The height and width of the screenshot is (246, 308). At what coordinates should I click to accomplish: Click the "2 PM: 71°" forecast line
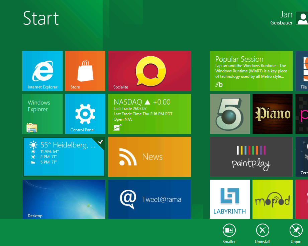(x=48, y=157)
